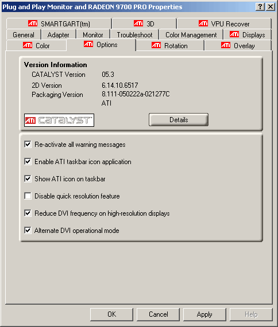Toggle Enable ATI taskbar icon application
The image size is (278, 327).
pyautogui.click(x=28, y=162)
